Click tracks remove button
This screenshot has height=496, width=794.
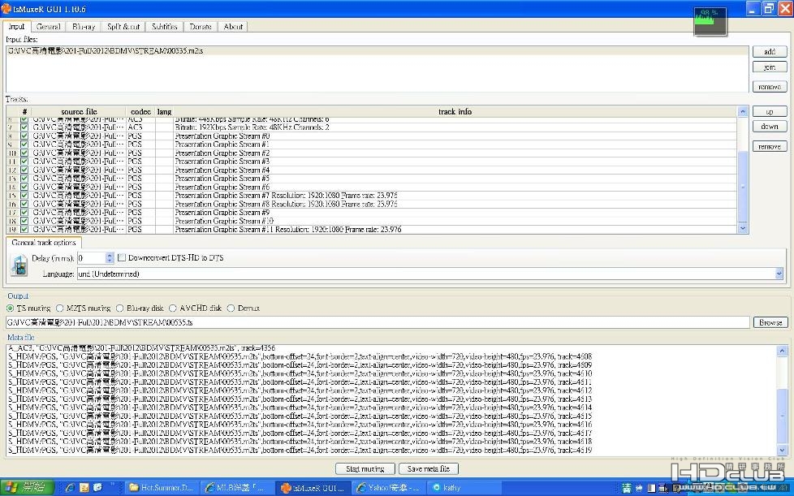coord(770,146)
